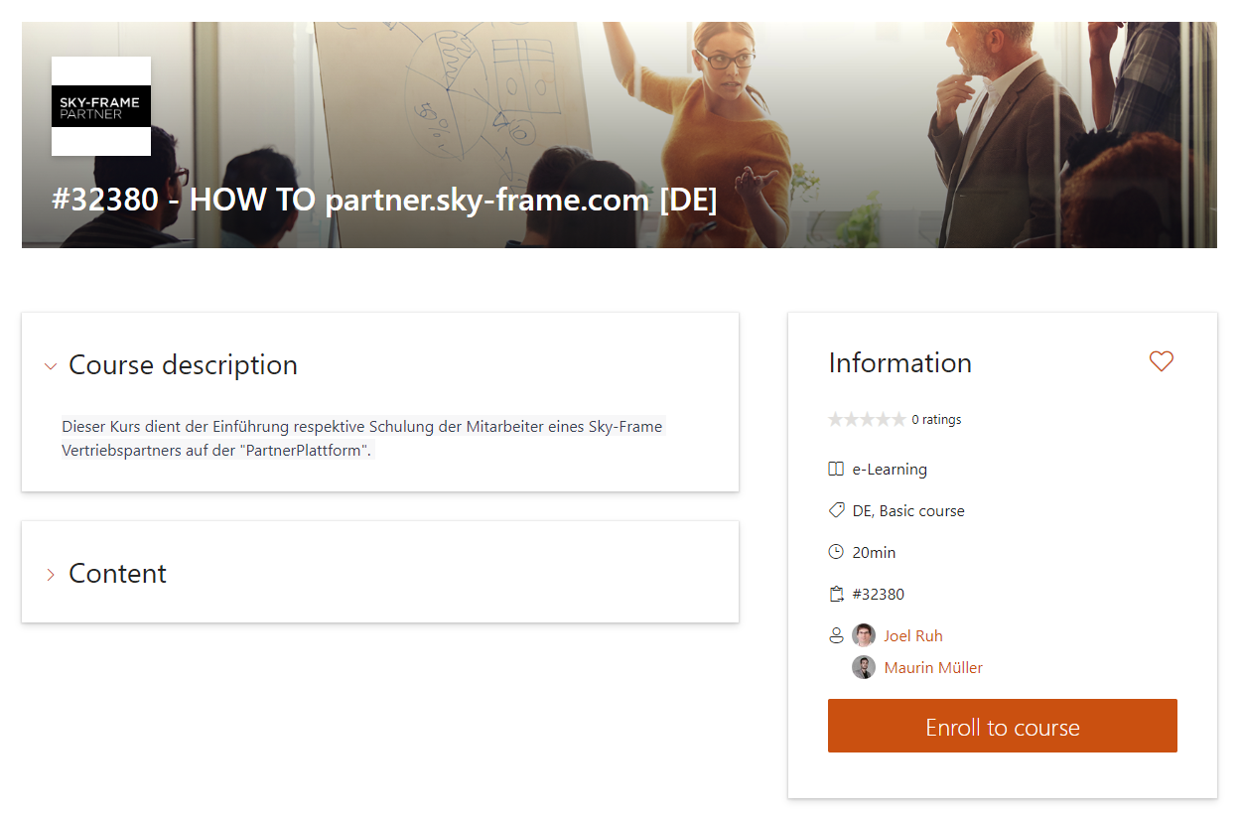Click the 0 ratings text
This screenshot has height=820, width=1241.
(x=936, y=419)
